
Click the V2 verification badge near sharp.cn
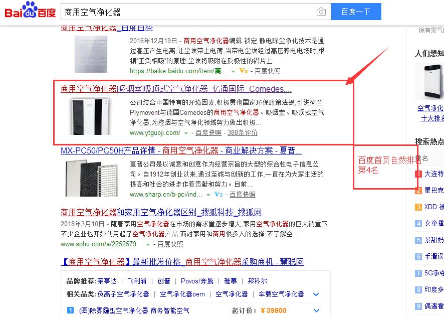tap(218, 195)
